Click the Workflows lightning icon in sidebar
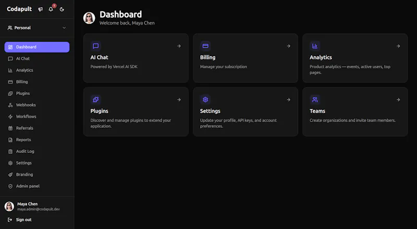The height and width of the screenshot is (229, 417). (x=10, y=117)
